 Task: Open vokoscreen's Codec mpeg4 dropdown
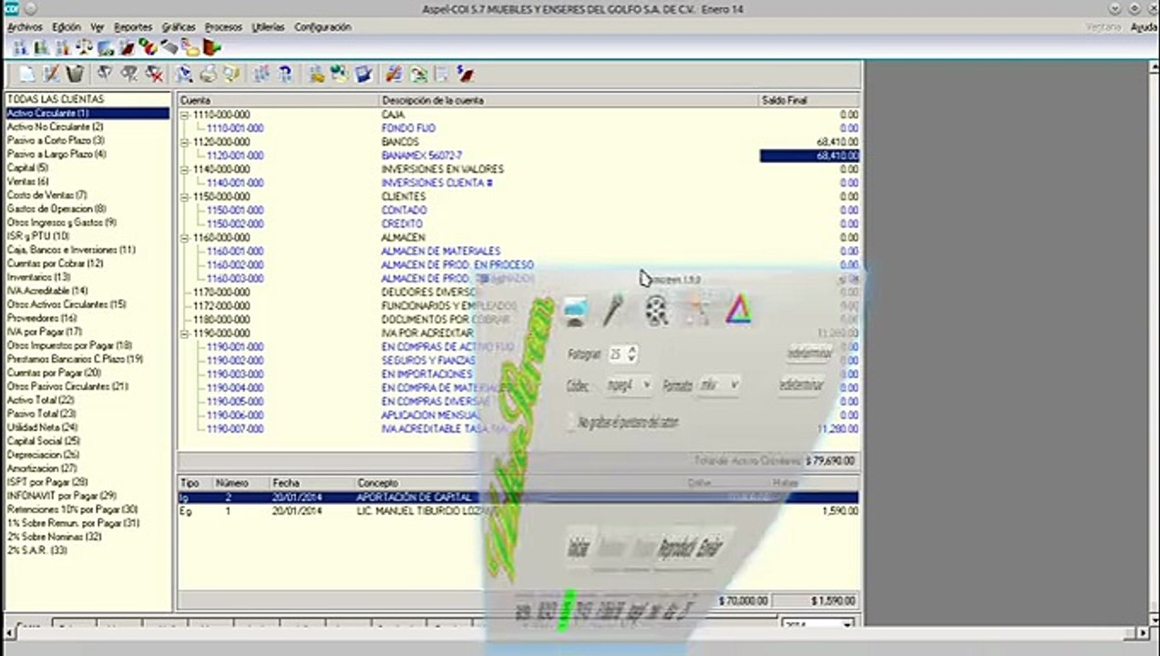coord(629,385)
